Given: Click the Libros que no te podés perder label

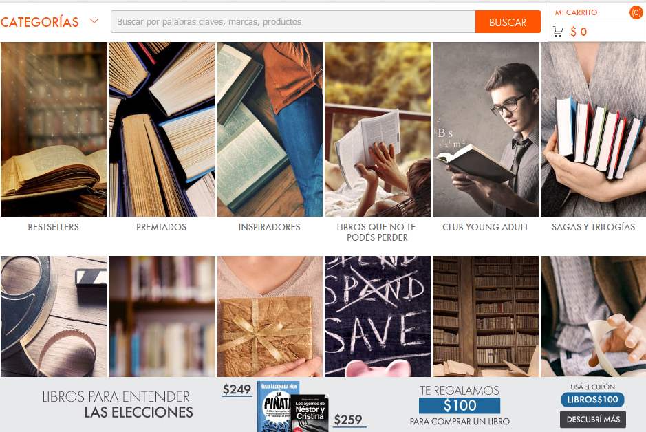Looking at the screenshot, I should tap(377, 233).
